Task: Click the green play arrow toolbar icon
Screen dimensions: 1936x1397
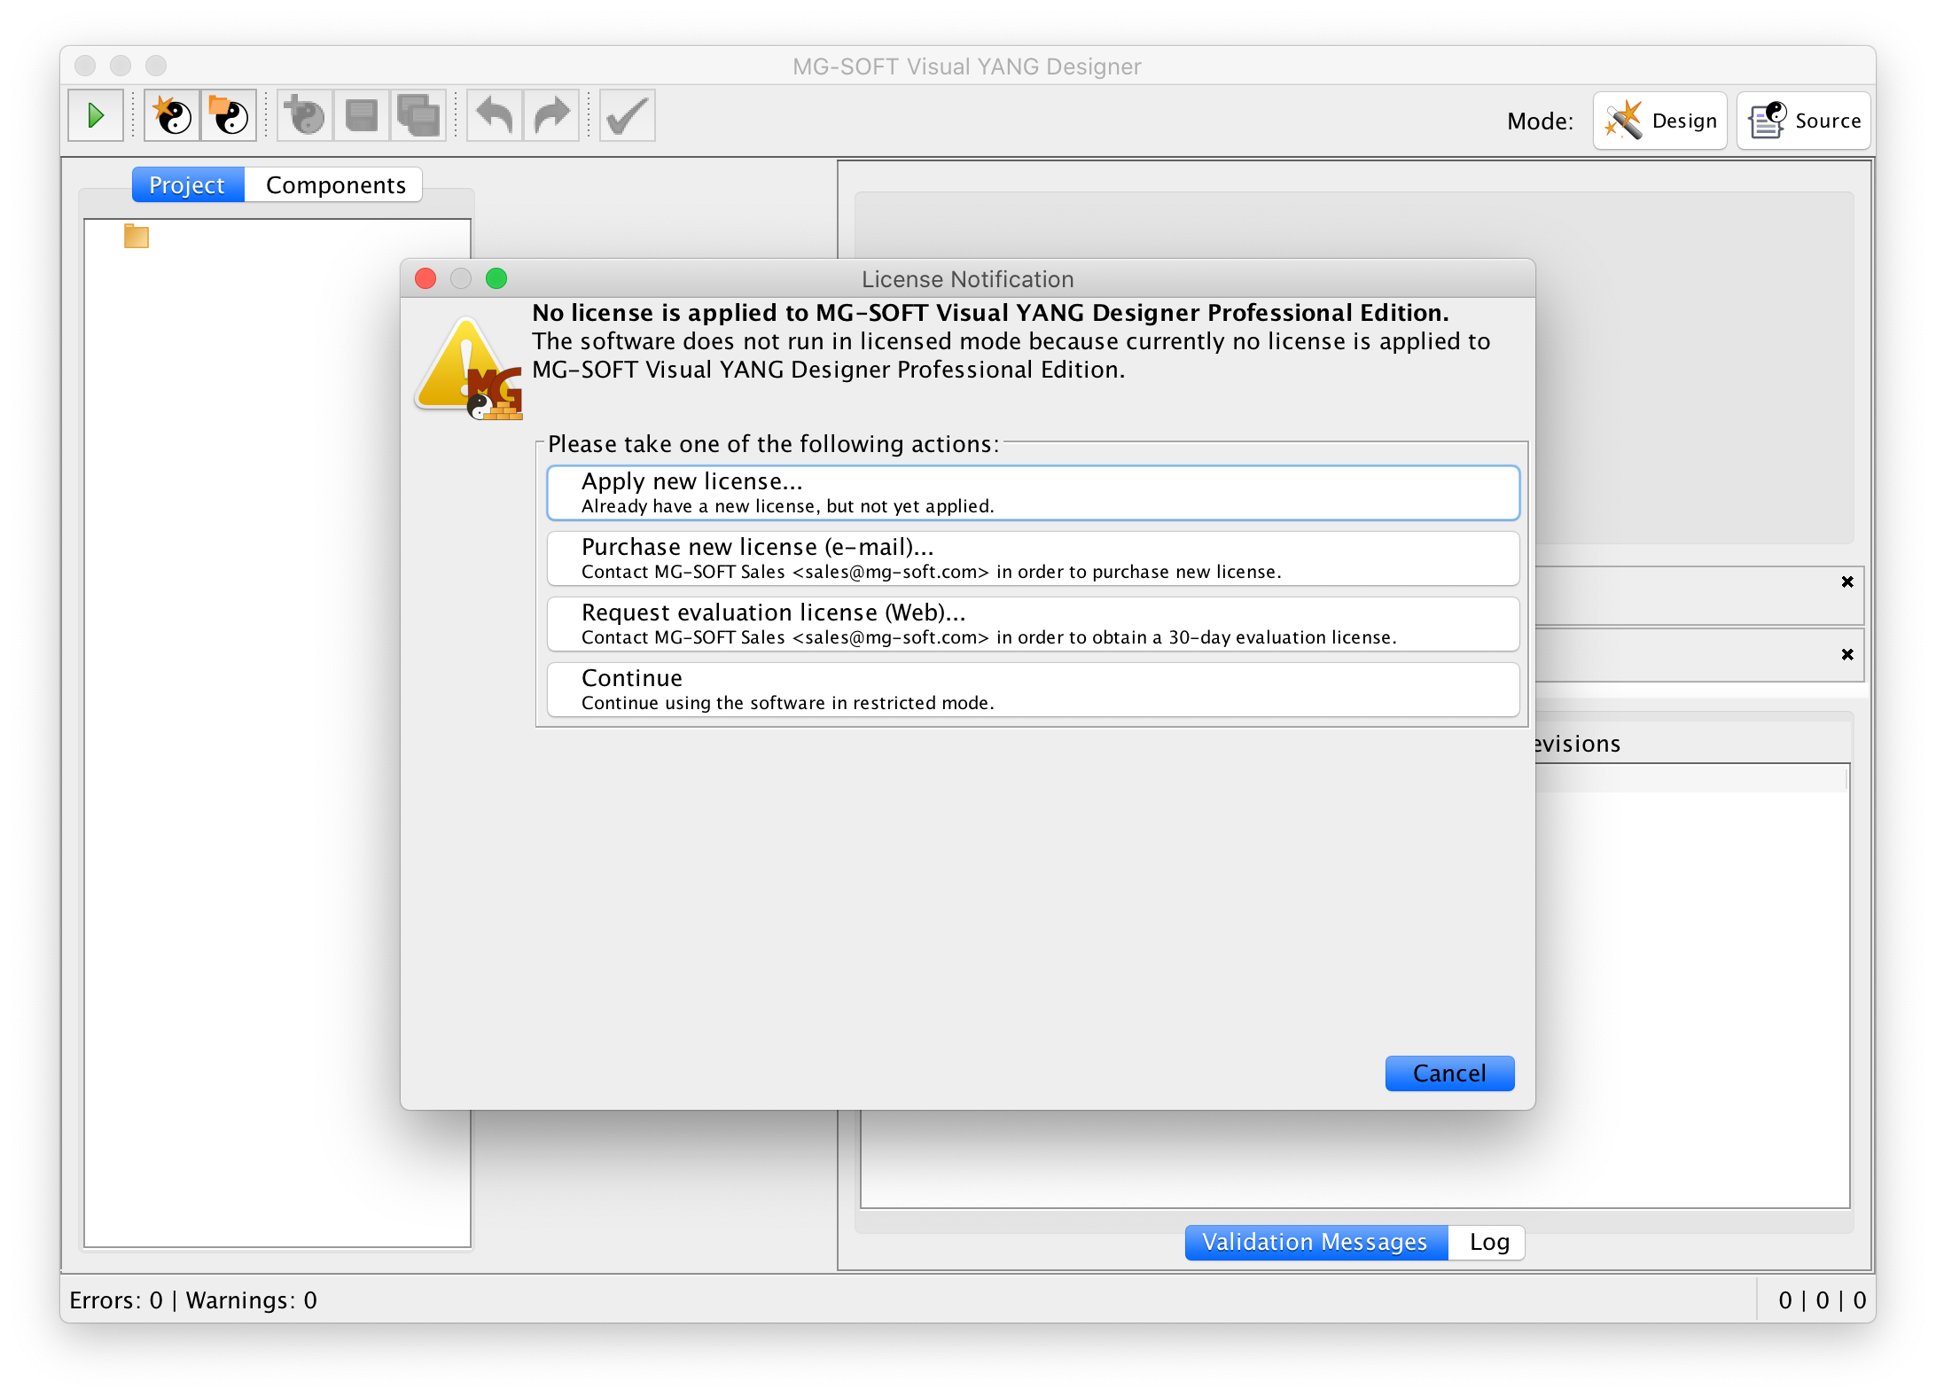Action: 96,116
